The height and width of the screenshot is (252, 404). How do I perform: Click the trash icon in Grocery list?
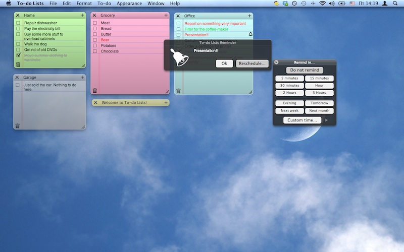(94, 90)
